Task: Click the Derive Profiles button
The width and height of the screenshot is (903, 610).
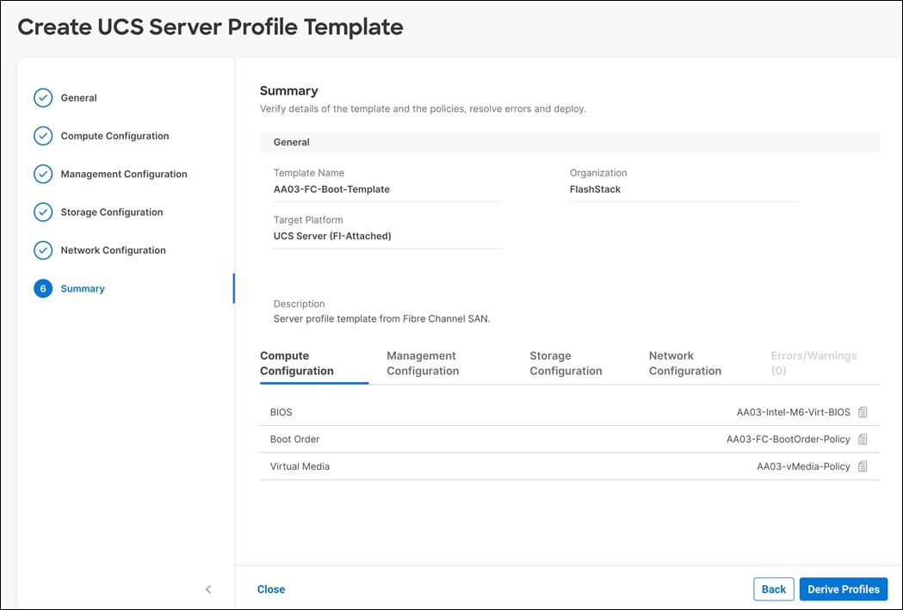Action: 843,588
